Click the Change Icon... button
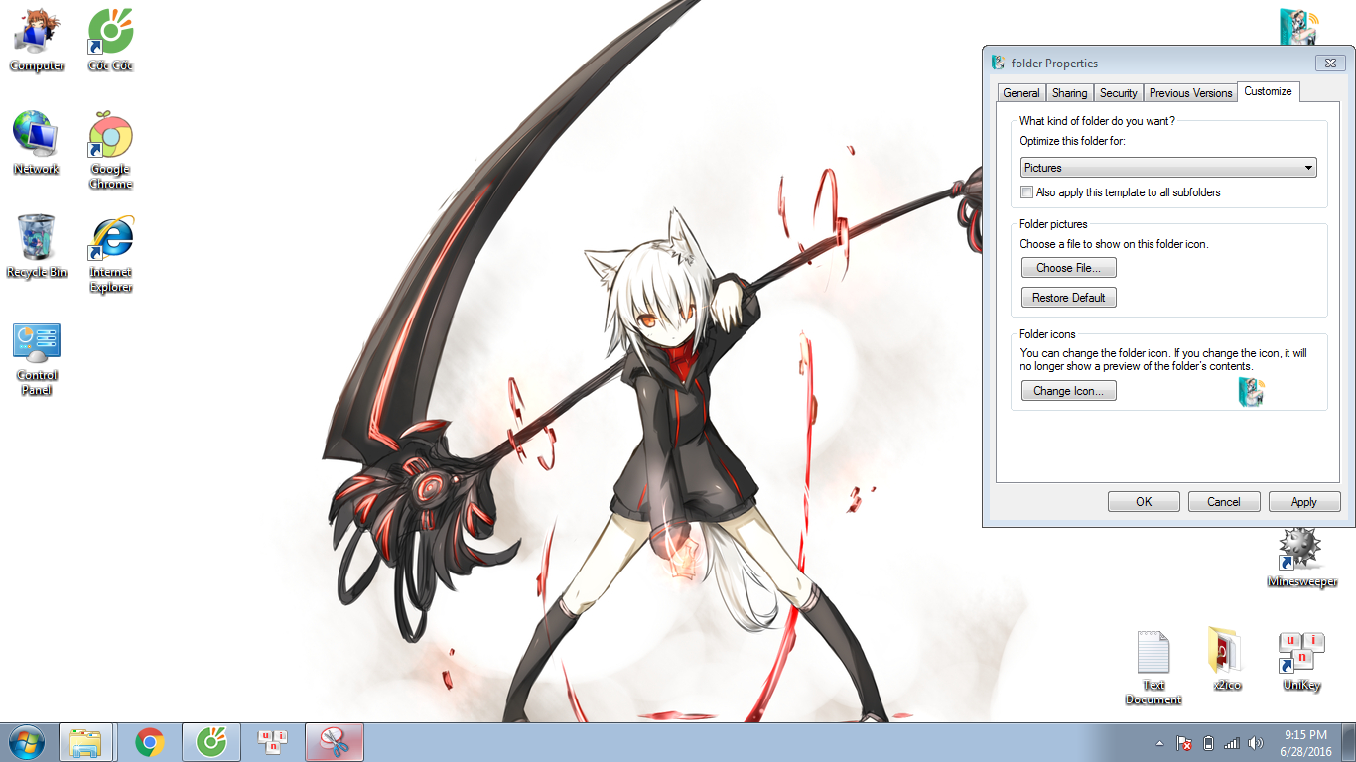This screenshot has height=762, width=1356. click(1068, 391)
